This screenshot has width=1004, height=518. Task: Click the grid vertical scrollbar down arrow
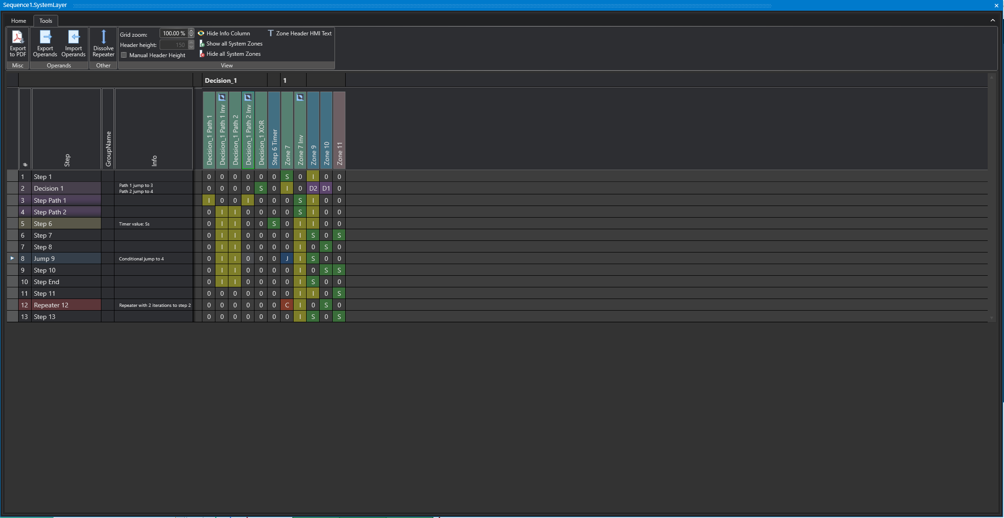pyautogui.click(x=991, y=319)
